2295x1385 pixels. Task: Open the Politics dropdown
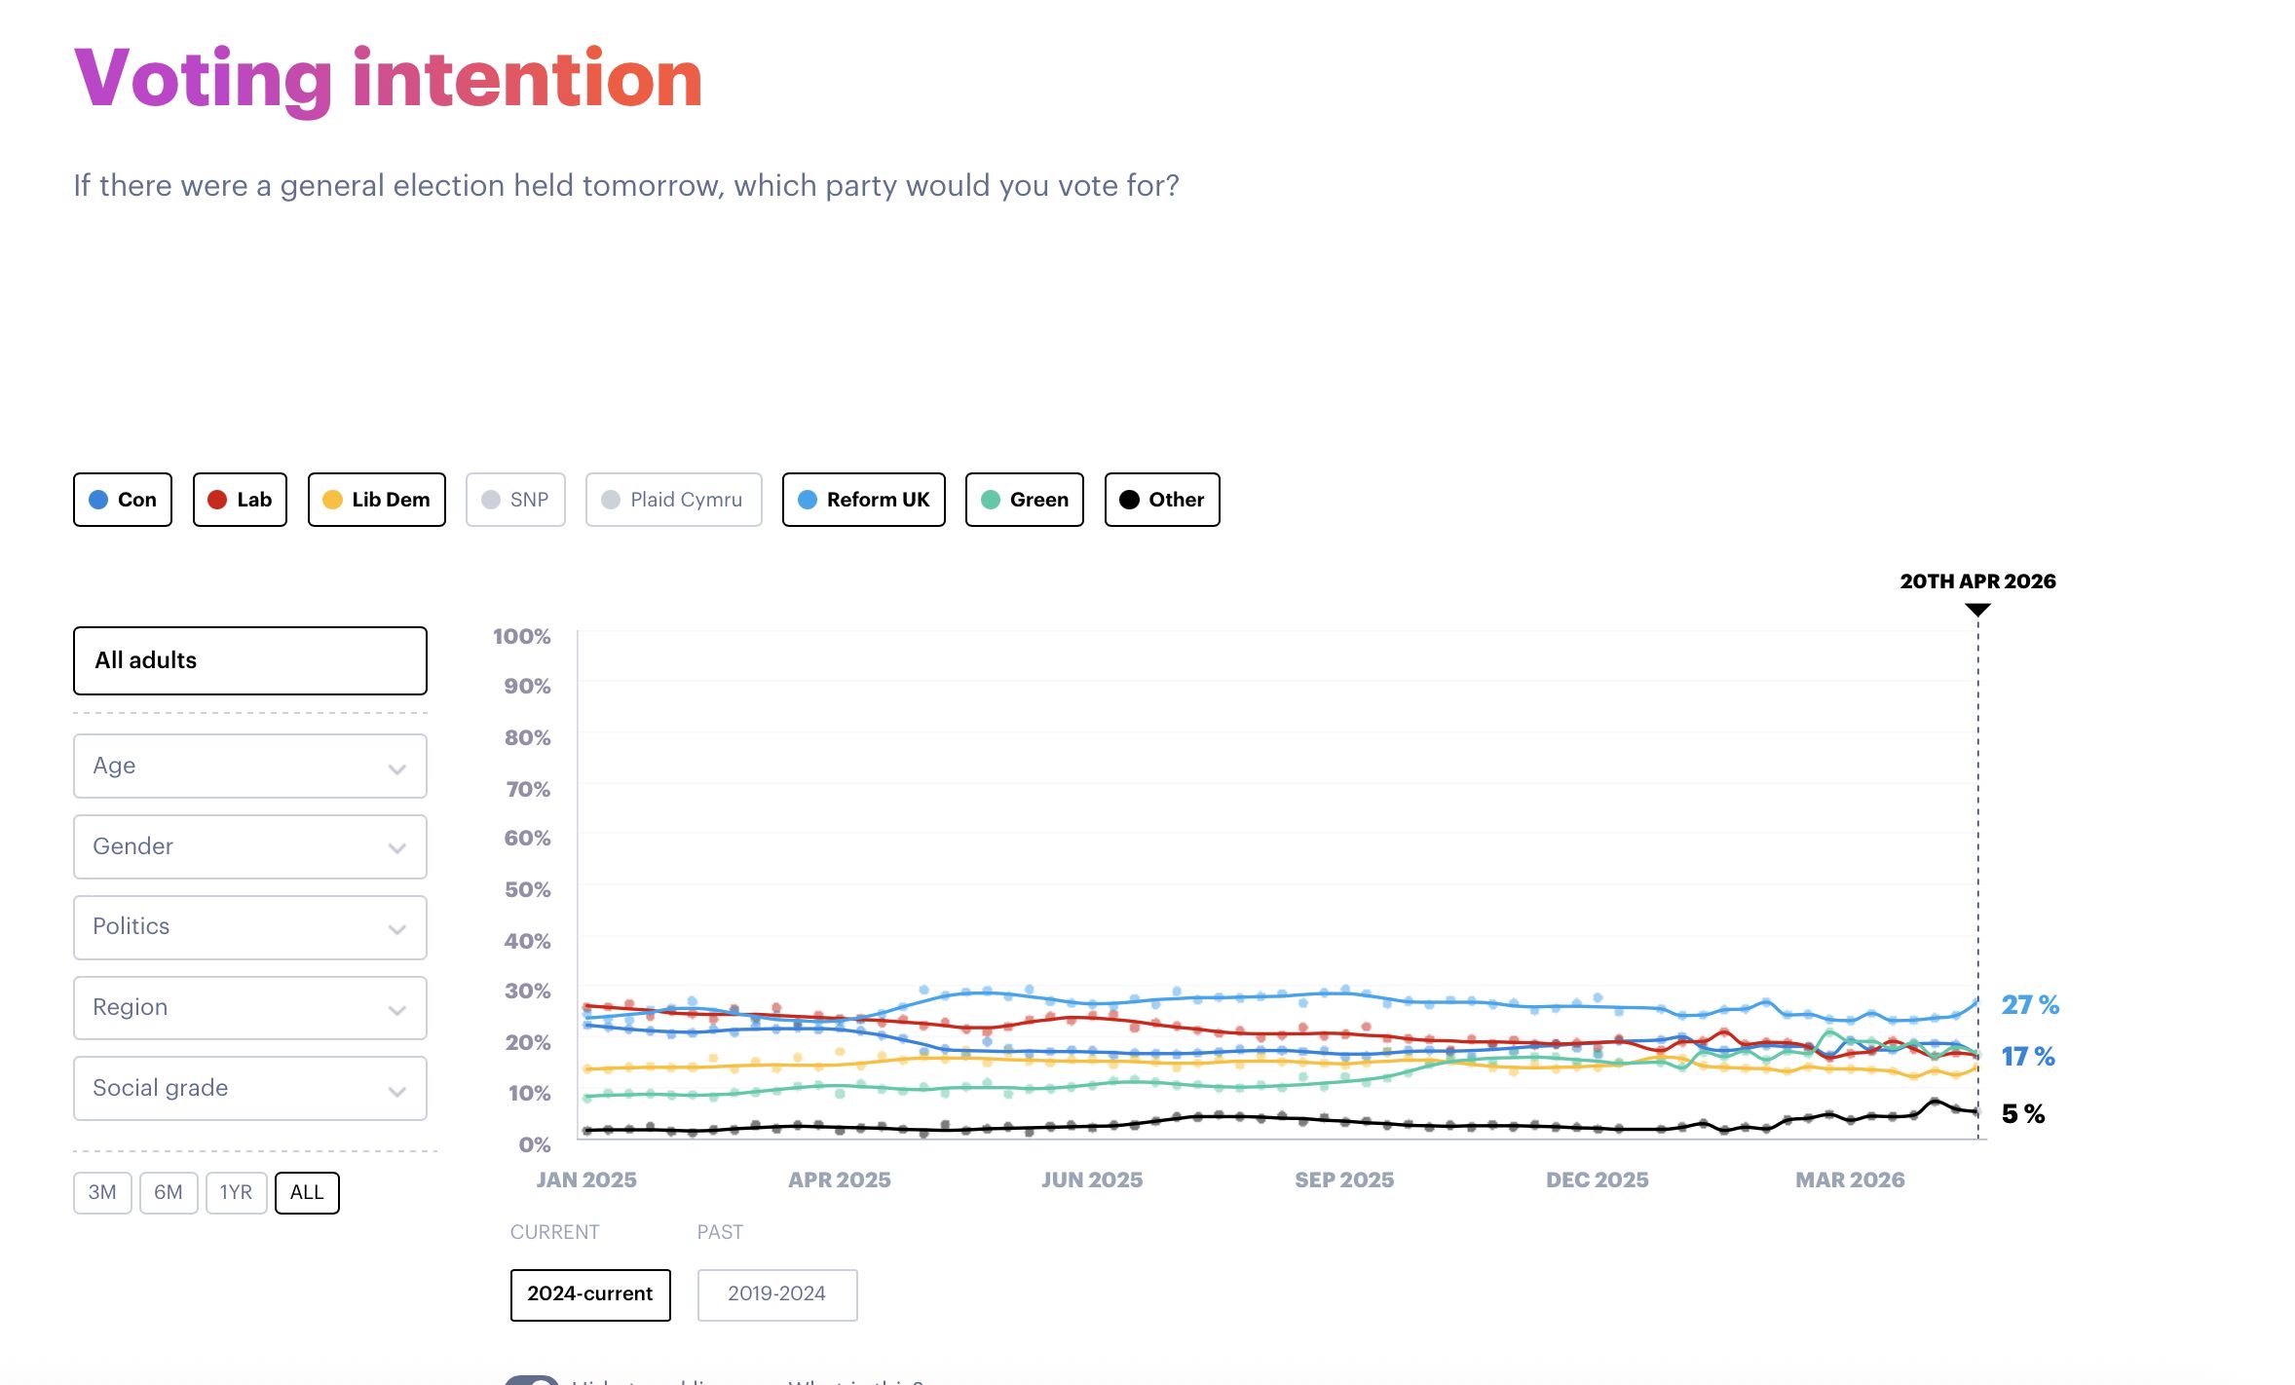(x=249, y=926)
